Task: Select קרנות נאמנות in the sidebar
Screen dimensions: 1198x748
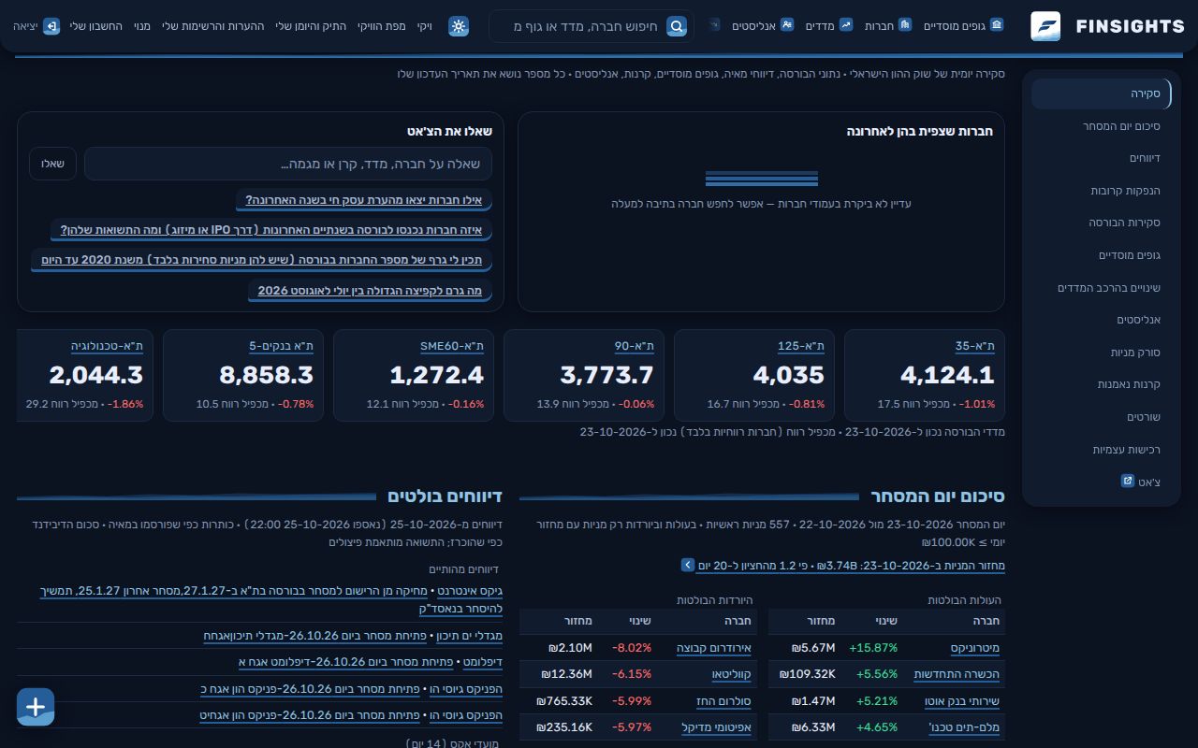Action: click(1102, 384)
